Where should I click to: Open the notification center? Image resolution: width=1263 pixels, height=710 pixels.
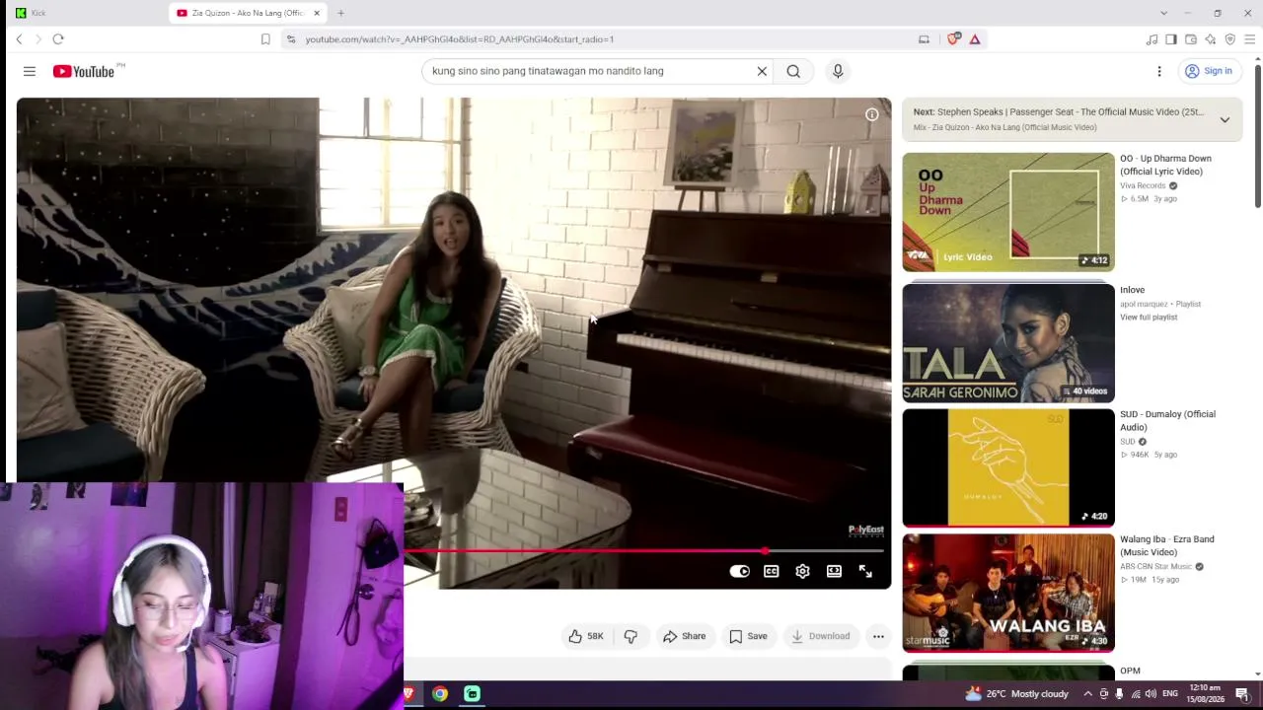[x=1242, y=693]
